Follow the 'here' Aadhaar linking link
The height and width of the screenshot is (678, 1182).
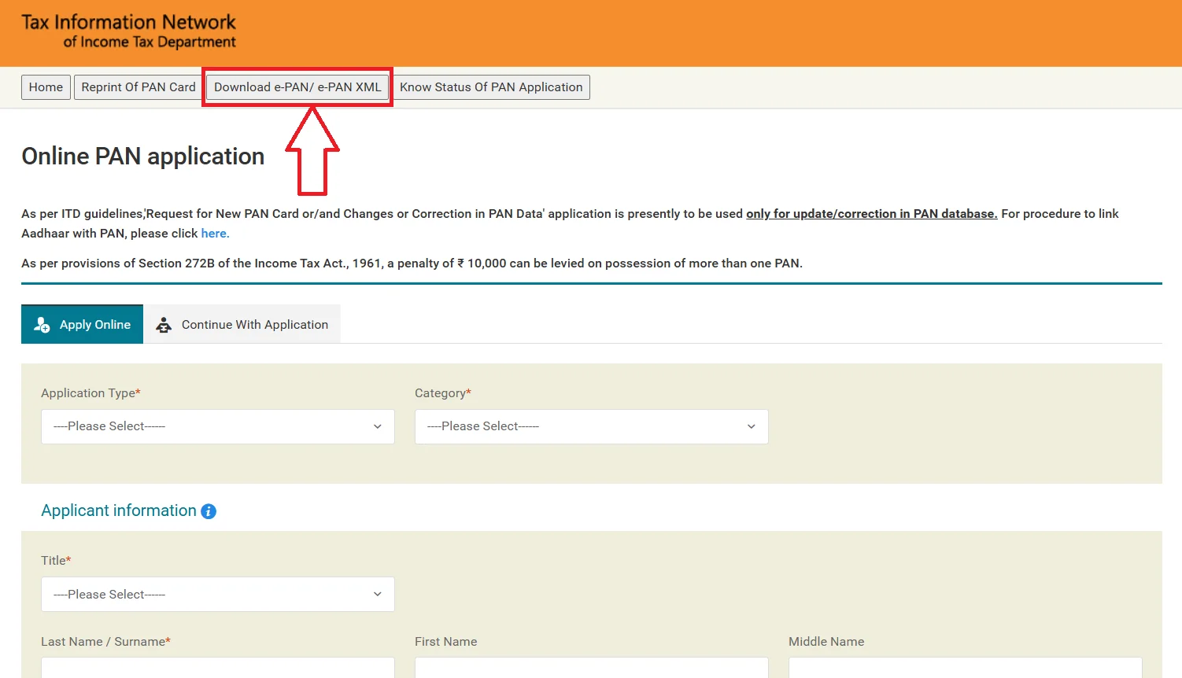coord(214,234)
